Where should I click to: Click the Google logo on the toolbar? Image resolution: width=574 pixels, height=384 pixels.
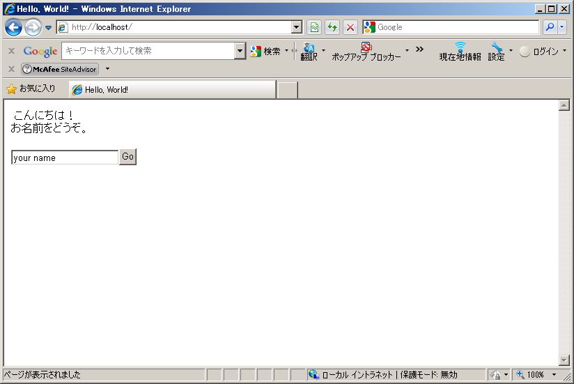click(x=40, y=52)
